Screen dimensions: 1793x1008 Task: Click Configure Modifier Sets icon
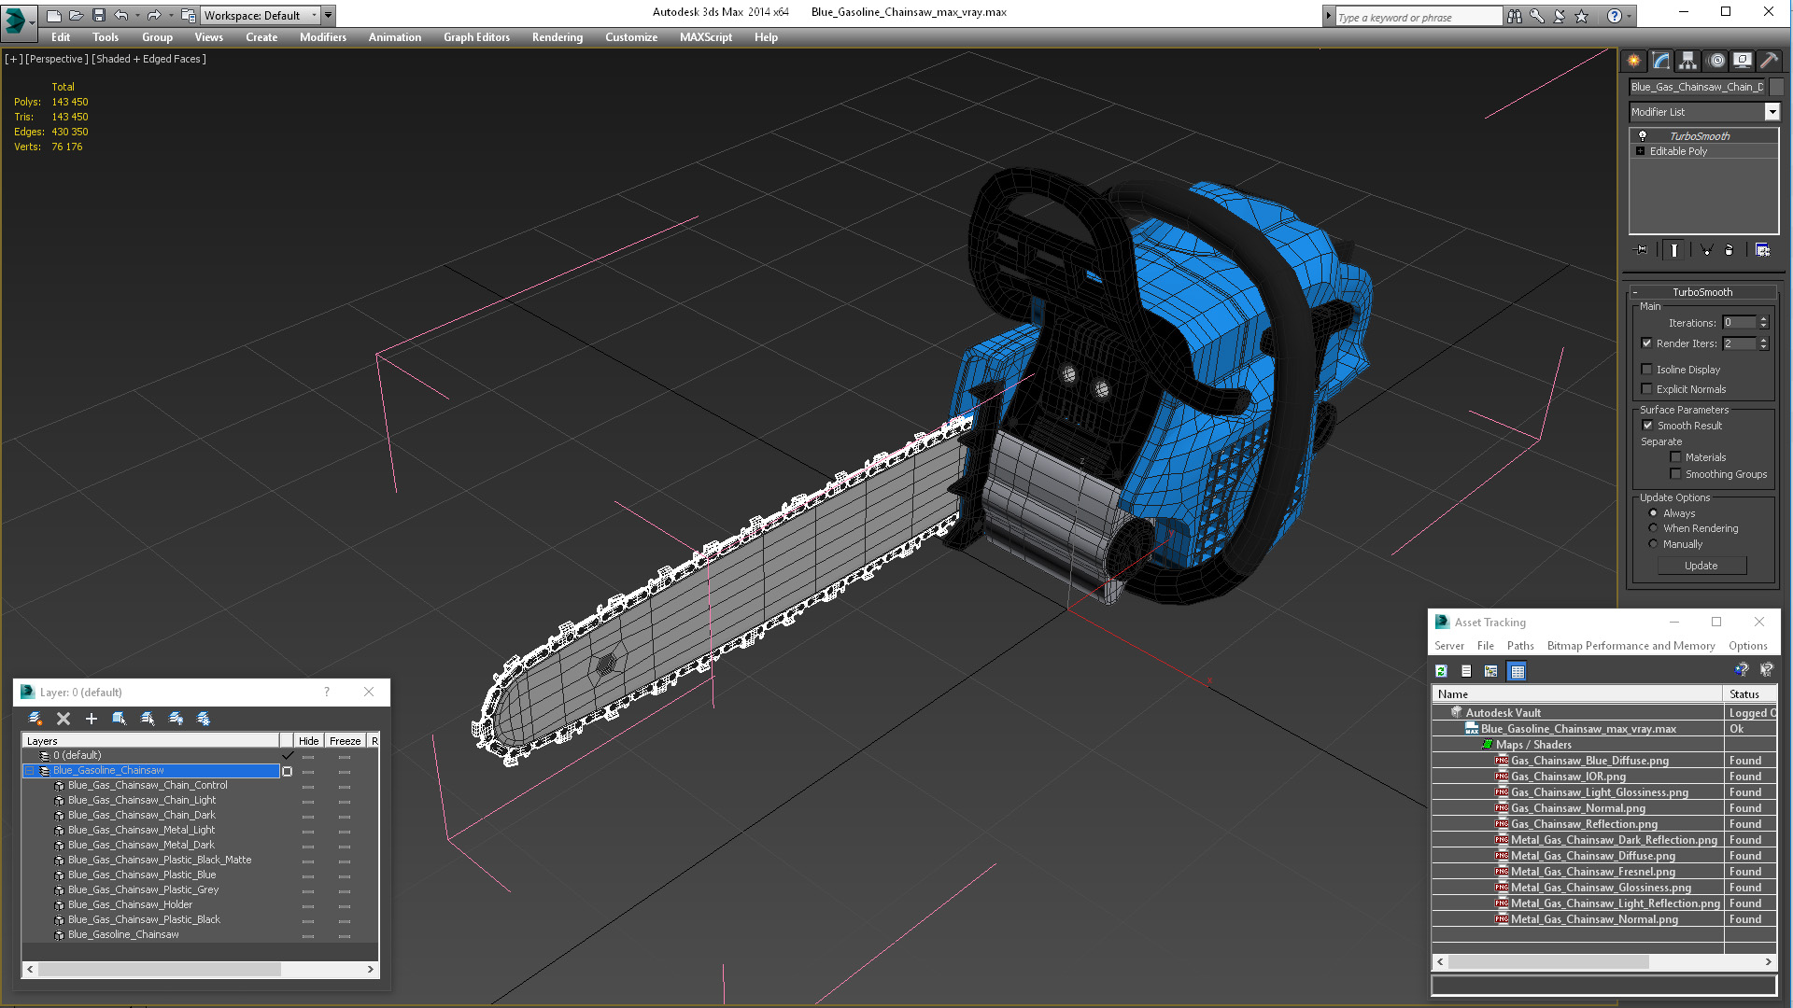pos(1762,250)
